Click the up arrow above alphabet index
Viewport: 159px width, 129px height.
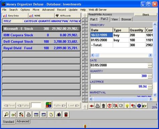[85, 15]
